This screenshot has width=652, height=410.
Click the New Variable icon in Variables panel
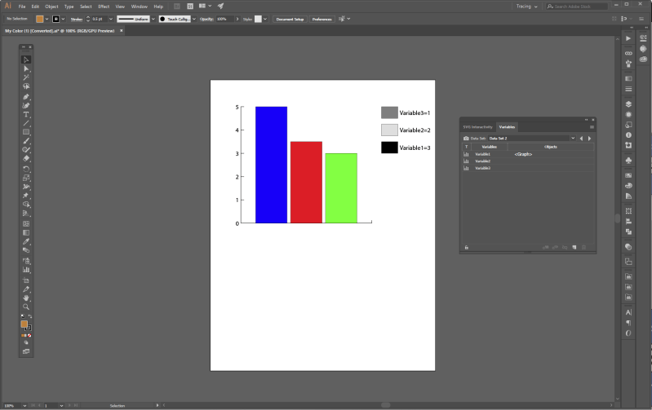(574, 247)
